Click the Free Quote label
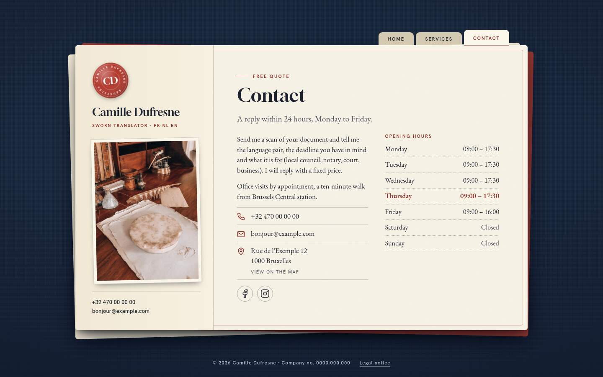The height and width of the screenshot is (377, 603). click(271, 76)
